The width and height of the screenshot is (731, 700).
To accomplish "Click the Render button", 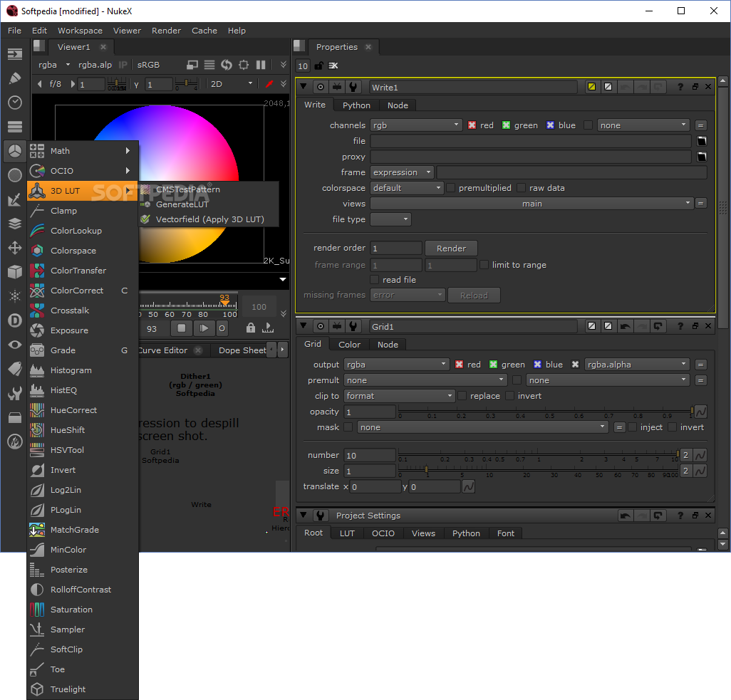I will click(451, 249).
